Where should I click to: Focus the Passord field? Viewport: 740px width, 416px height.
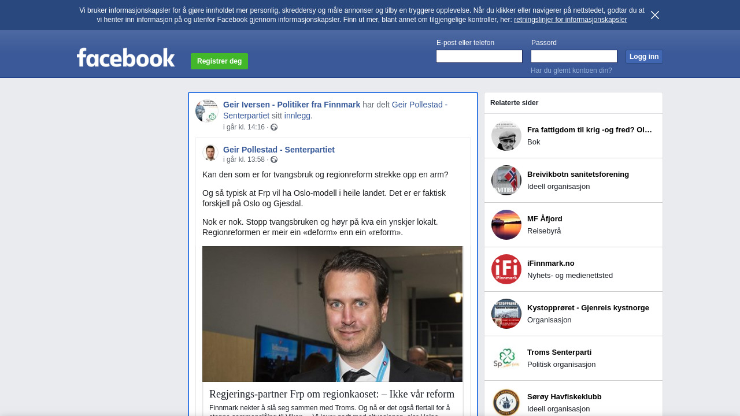coord(574,56)
